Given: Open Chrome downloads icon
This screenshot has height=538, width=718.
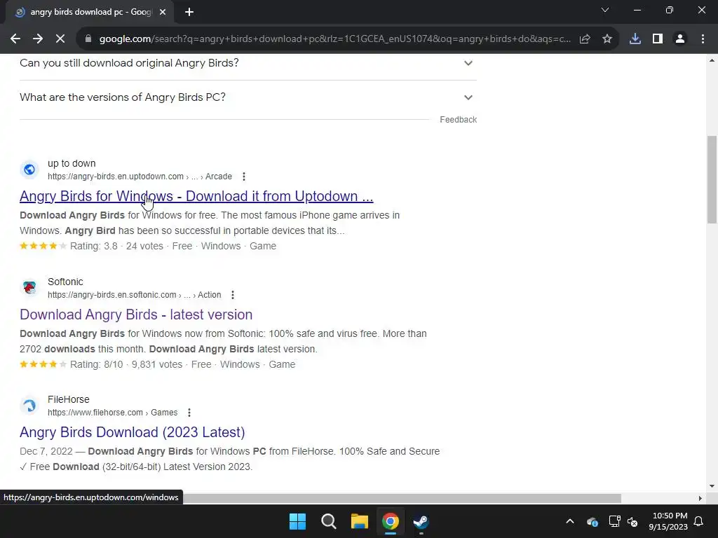Looking at the screenshot, I should [x=635, y=39].
